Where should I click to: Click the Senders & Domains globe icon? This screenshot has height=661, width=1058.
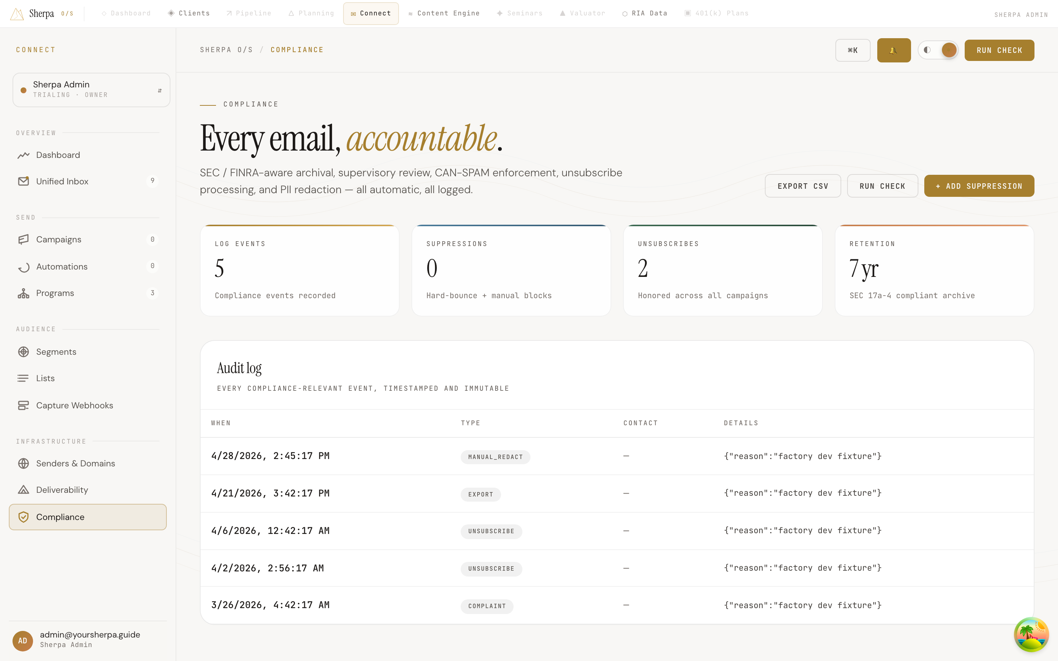point(24,463)
